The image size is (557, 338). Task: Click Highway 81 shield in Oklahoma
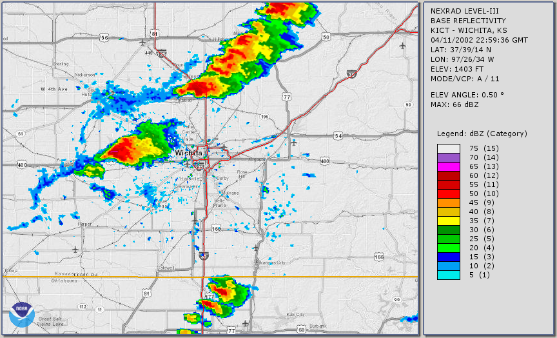click(146, 293)
